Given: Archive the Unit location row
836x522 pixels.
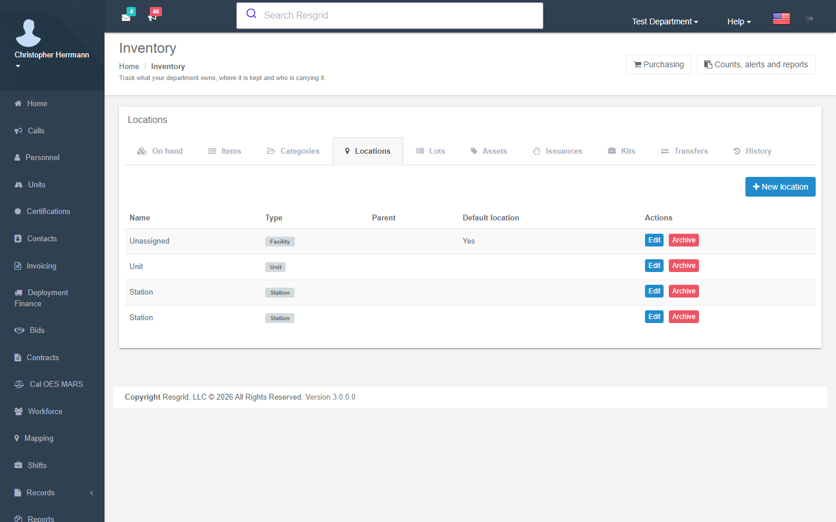Looking at the screenshot, I should point(684,266).
